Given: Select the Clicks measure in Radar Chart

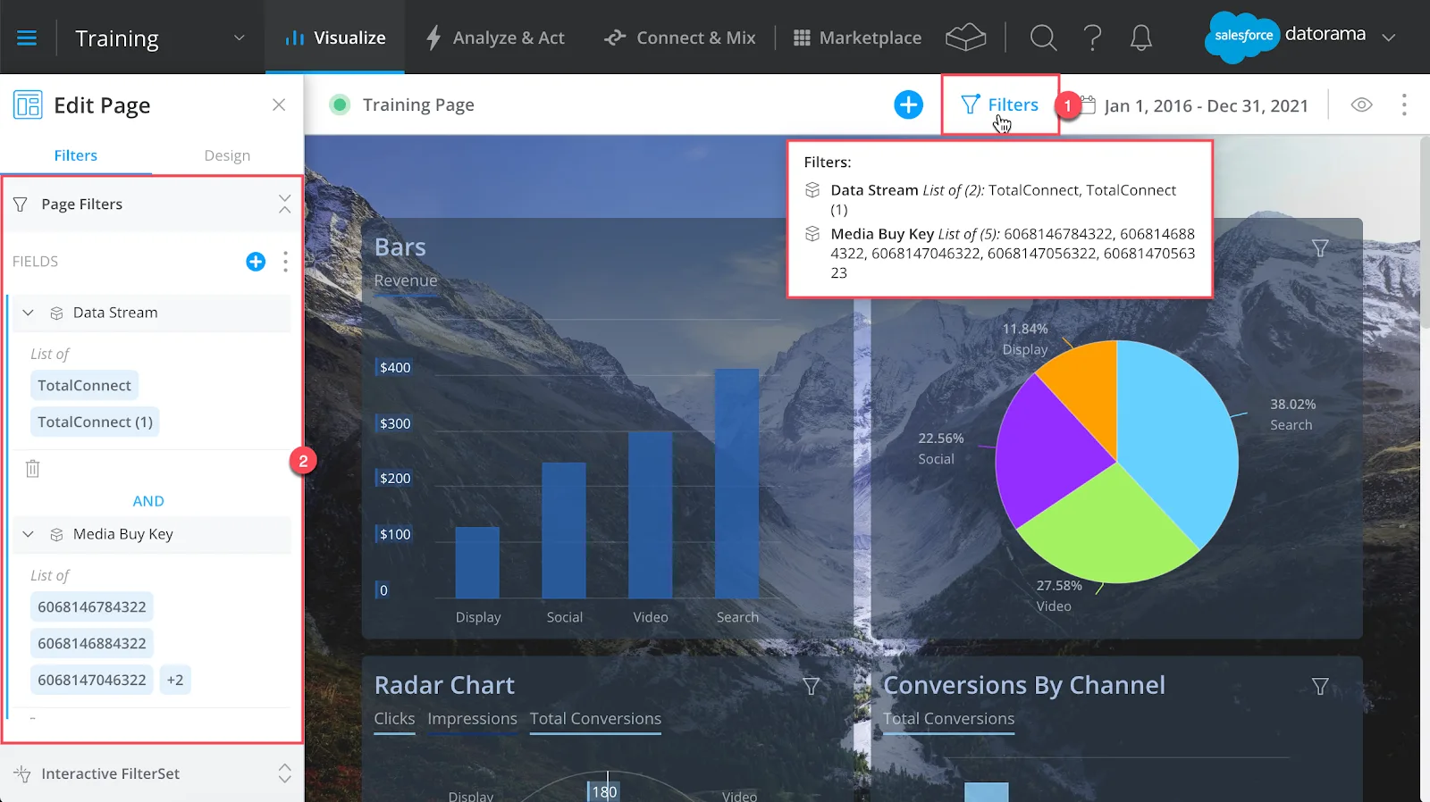Looking at the screenshot, I should [394, 719].
